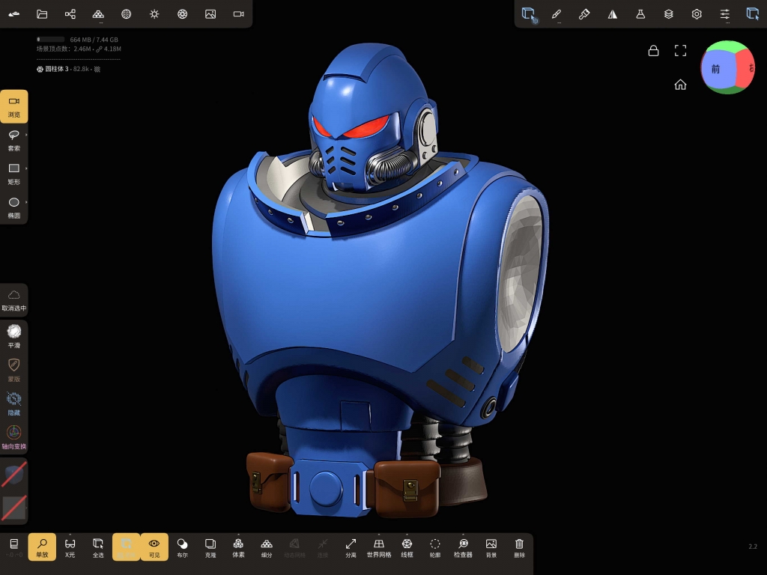This screenshot has height=575, width=767.
Task: Click the crossed-out gray square swatch
Action: (13, 508)
